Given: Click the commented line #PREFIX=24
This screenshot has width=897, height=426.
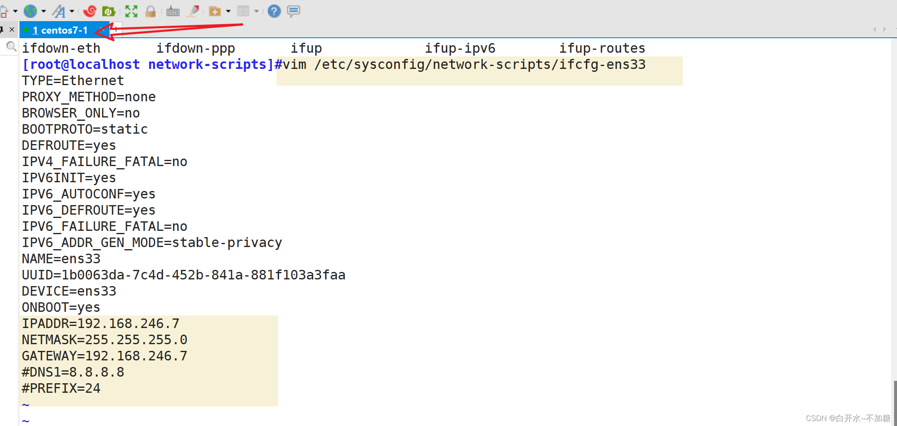Looking at the screenshot, I should click(x=61, y=388).
